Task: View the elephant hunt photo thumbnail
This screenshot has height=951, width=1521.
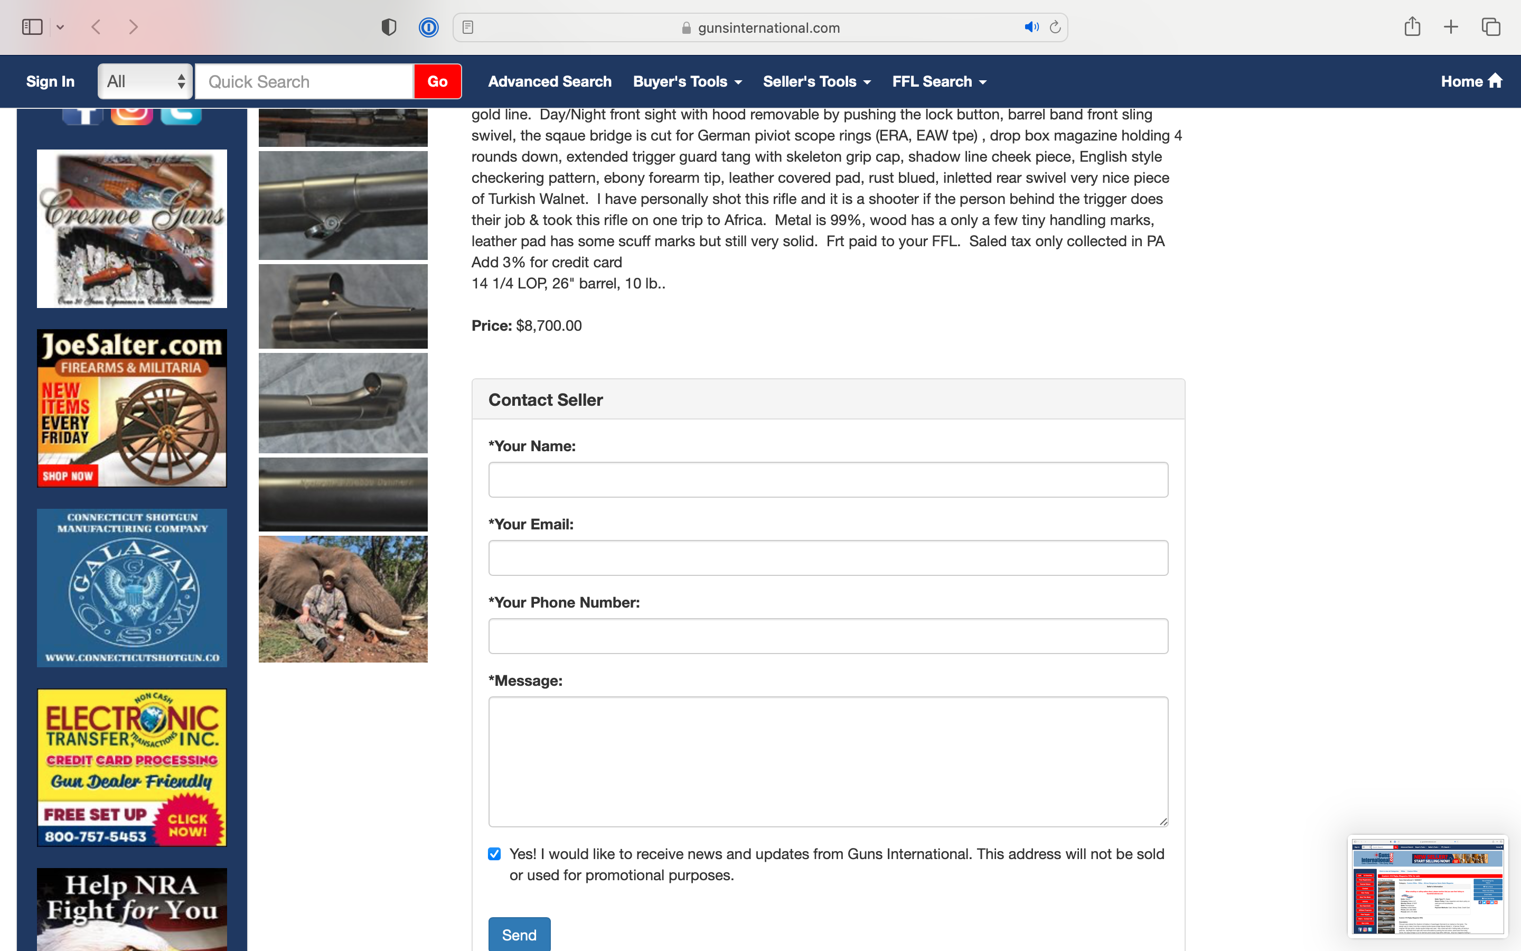Action: [x=343, y=599]
